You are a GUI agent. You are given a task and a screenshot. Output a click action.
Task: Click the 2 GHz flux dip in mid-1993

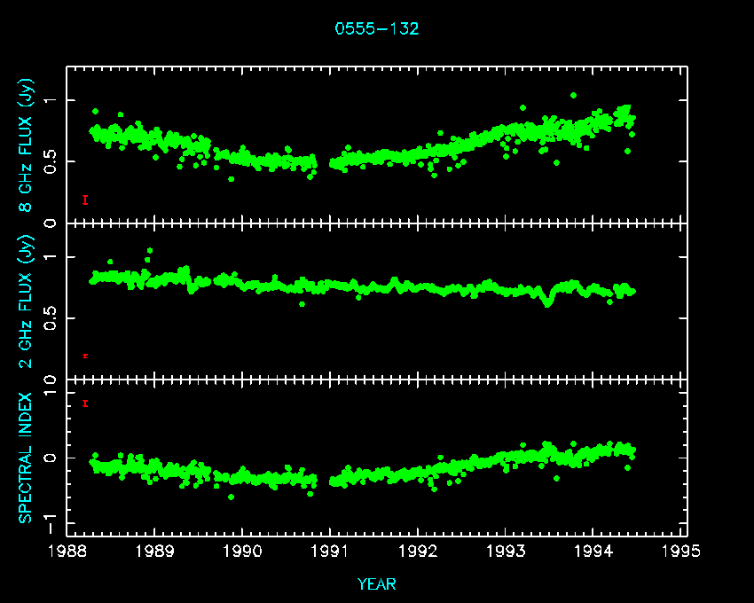[x=547, y=303]
